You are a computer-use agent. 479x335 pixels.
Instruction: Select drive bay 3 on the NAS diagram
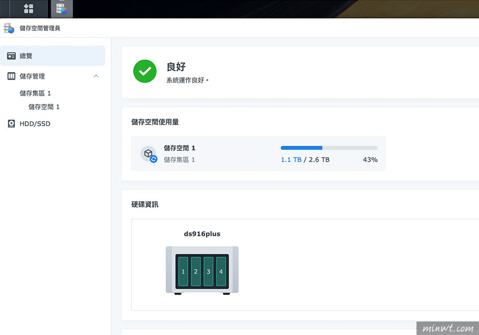pos(209,271)
